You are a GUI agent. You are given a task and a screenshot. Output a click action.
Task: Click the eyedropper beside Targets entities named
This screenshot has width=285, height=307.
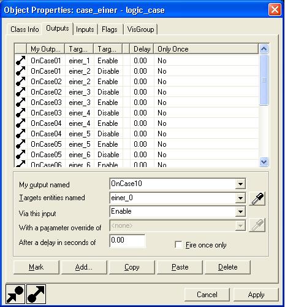click(x=257, y=198)
